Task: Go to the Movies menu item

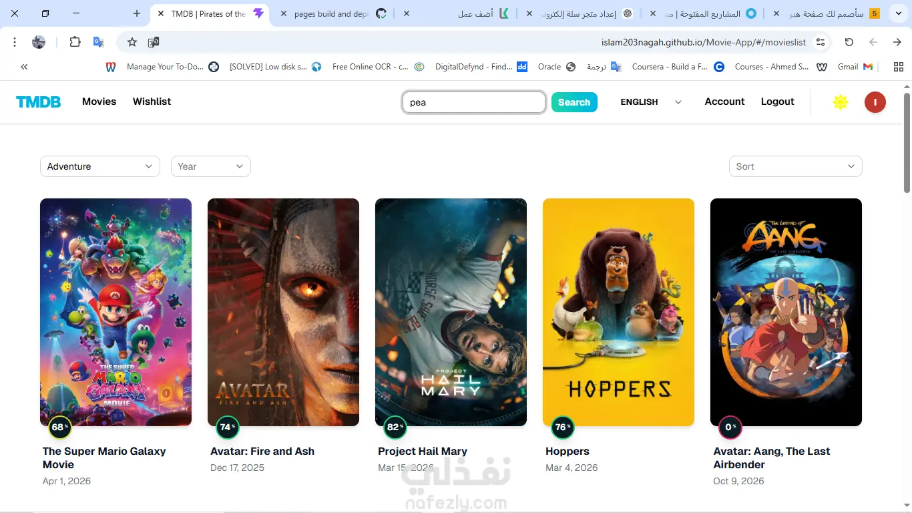Action: point(99,102)
